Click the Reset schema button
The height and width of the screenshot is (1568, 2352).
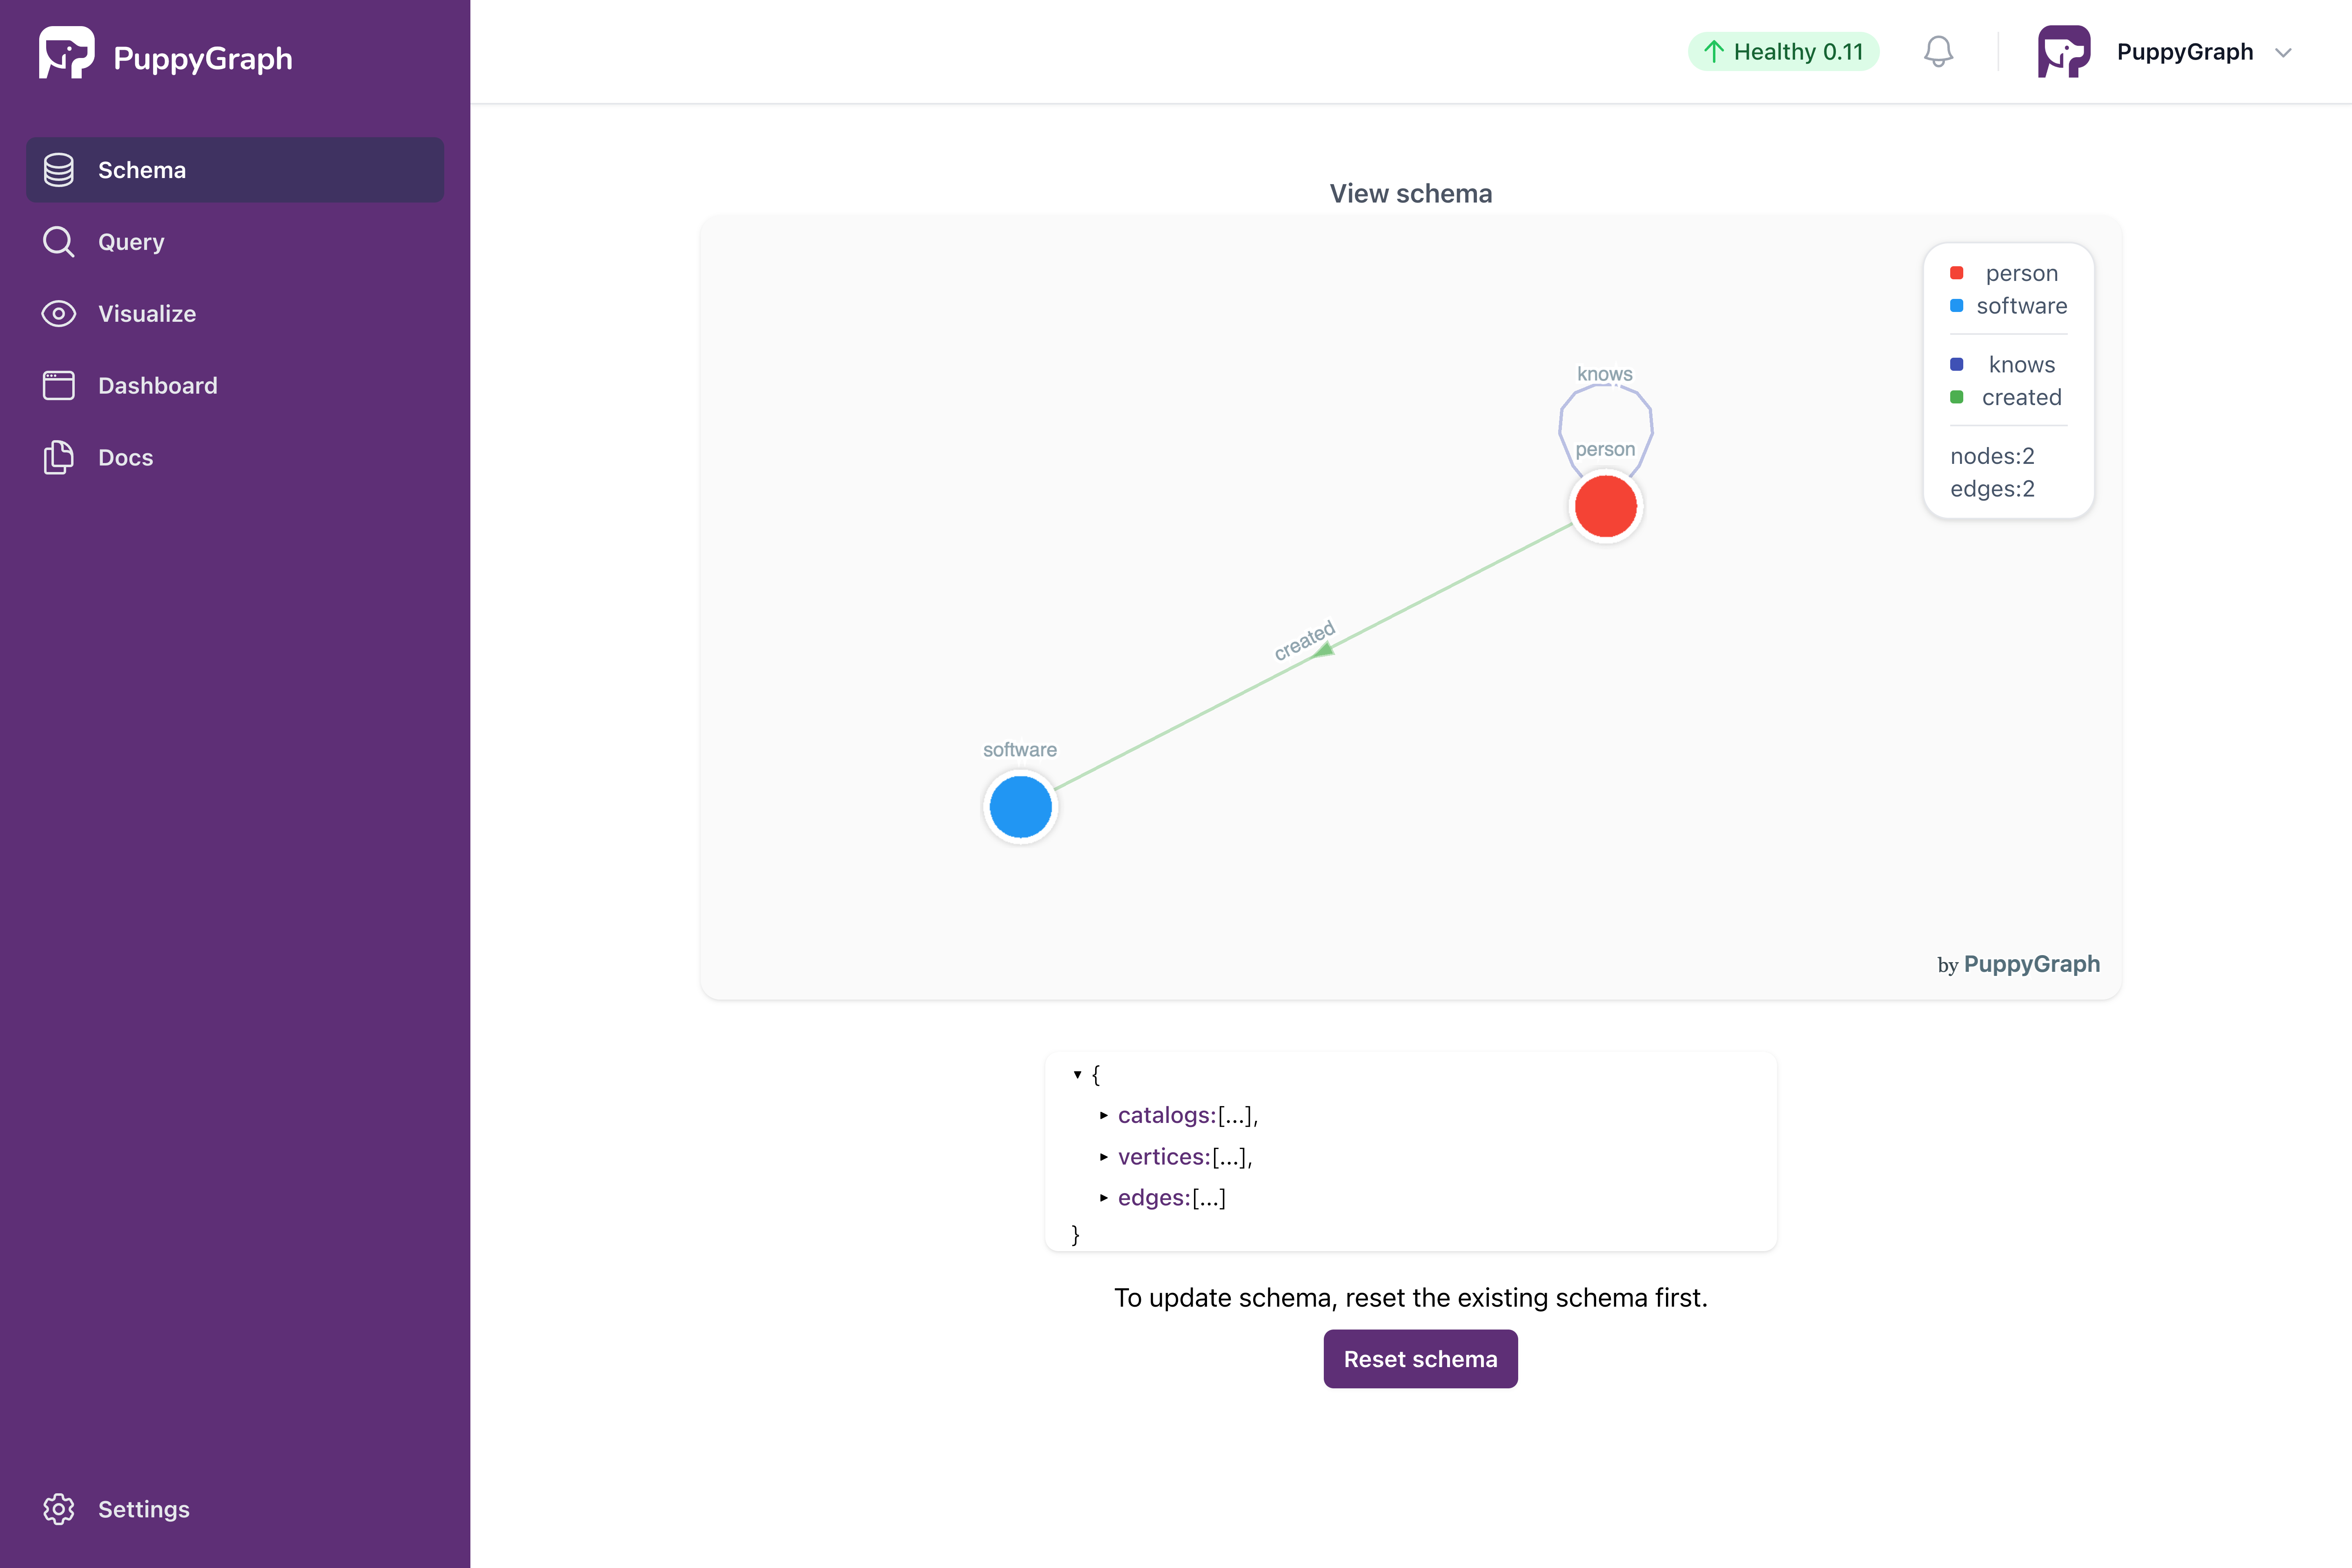(1420, 1359)
